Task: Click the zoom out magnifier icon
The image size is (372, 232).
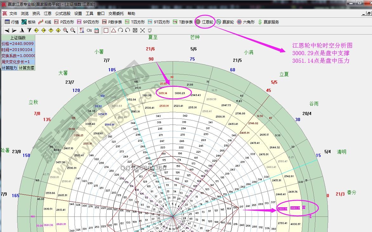Action: tap(73, 30)
